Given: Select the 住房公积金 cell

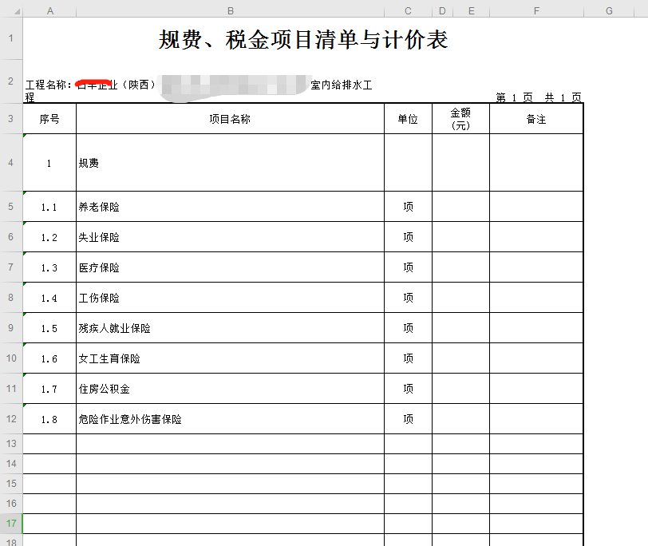Looking at the screenshot, I should [x=230, y=389].
